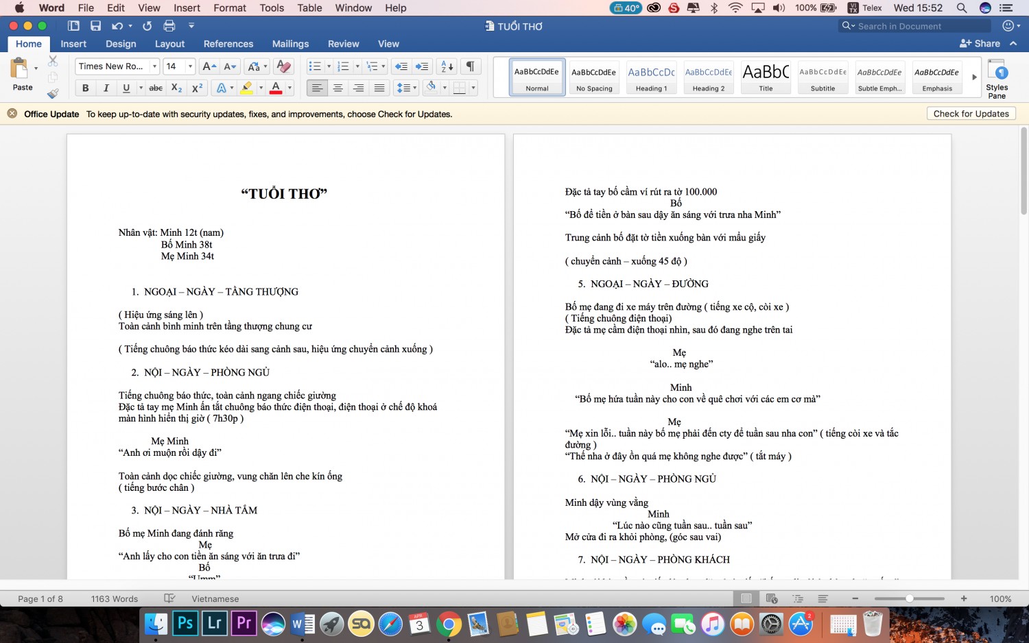Select Center paragraph alignment
The image size is (1029, 643).
tap(338, 88)
